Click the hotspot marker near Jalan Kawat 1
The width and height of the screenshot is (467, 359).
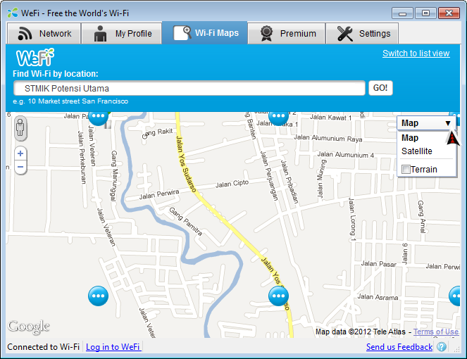point(278,117)
